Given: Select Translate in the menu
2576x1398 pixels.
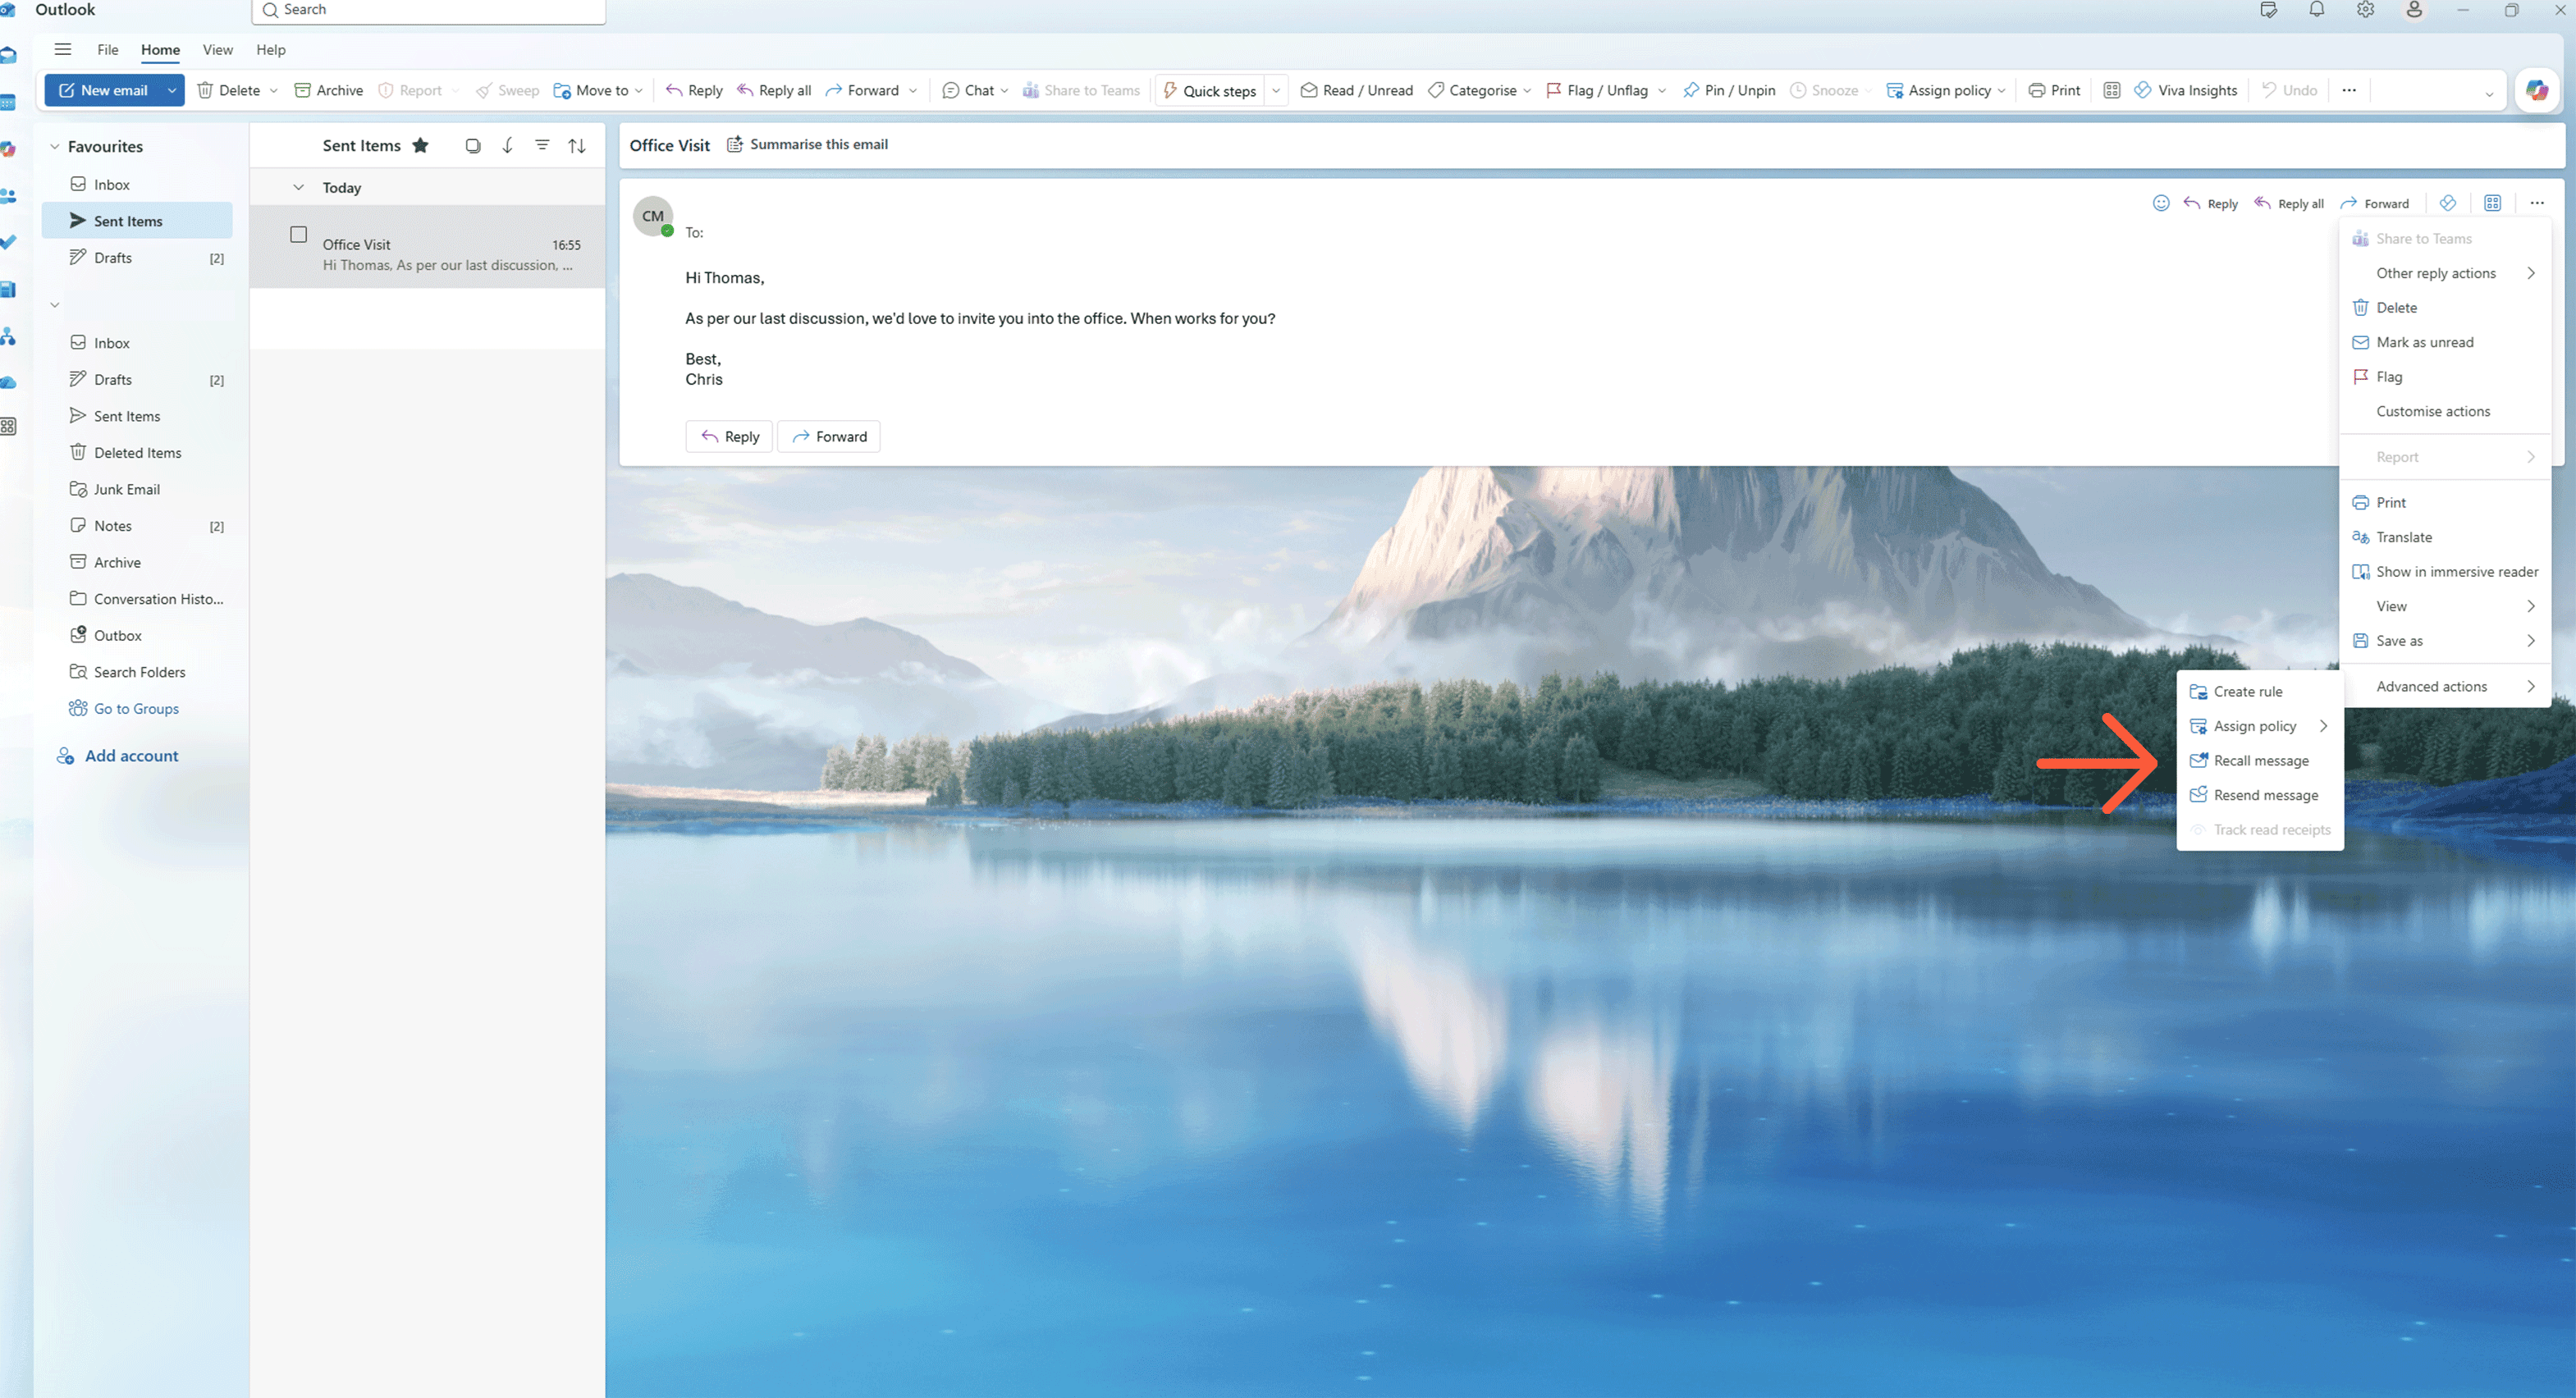Looking at the screenshot, I should [2445, 537].
